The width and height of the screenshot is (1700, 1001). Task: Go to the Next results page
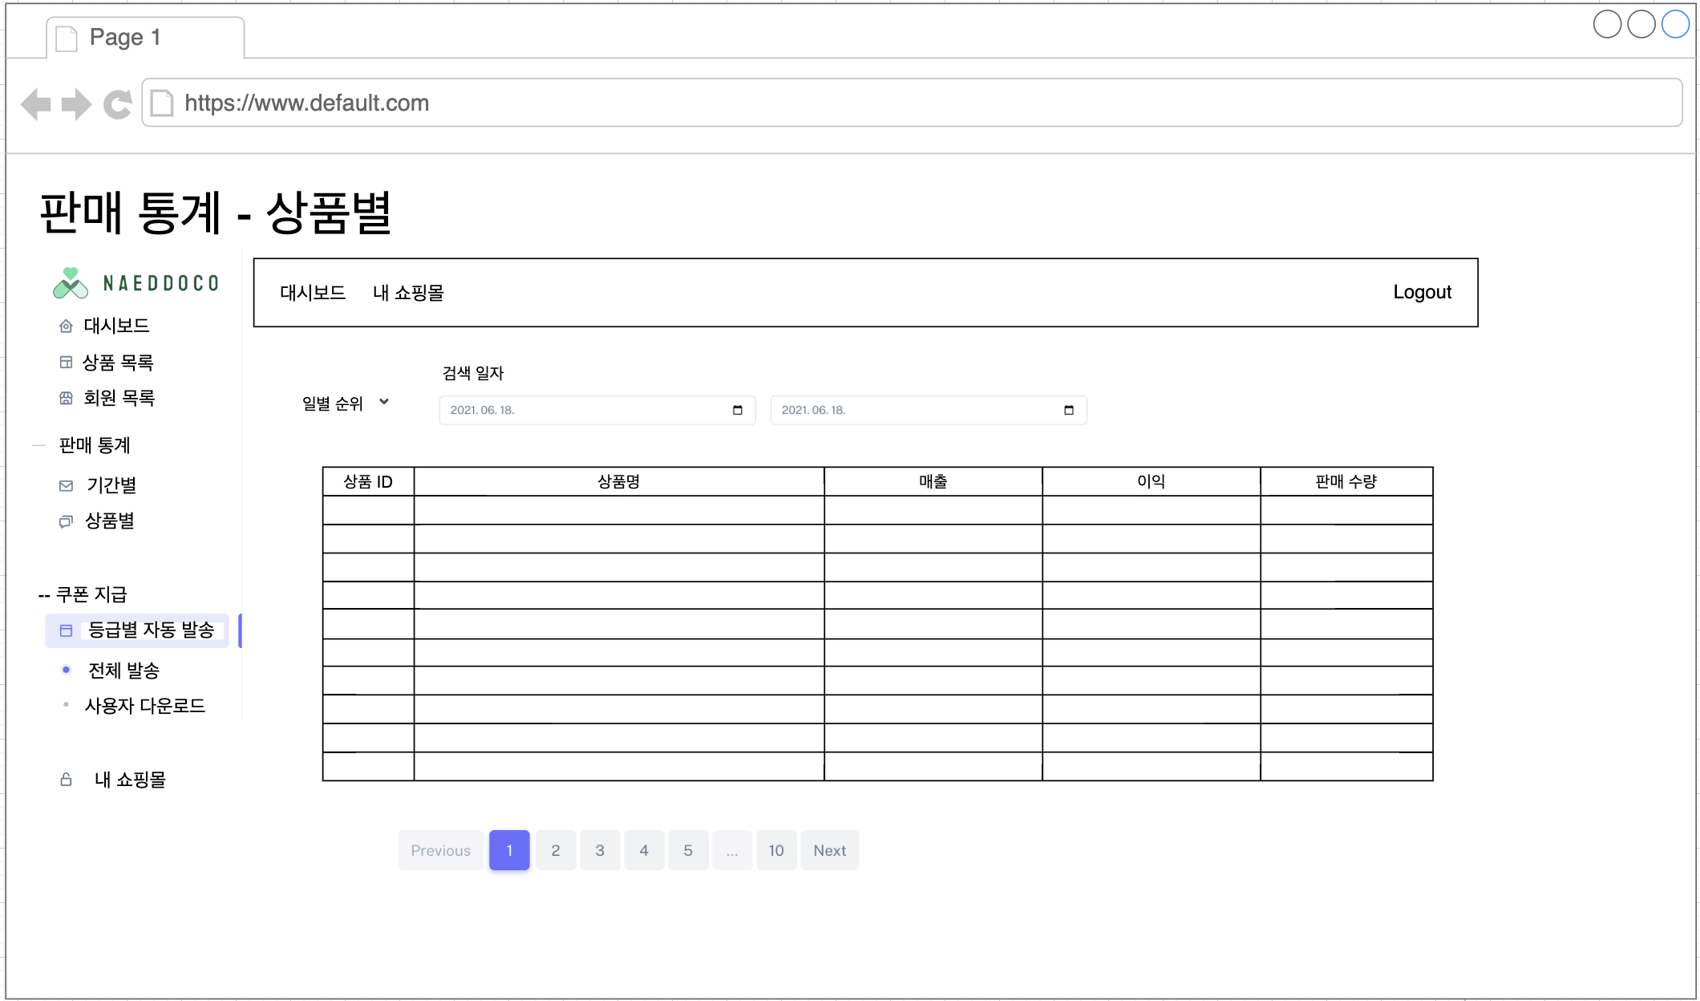pos(829,850)
